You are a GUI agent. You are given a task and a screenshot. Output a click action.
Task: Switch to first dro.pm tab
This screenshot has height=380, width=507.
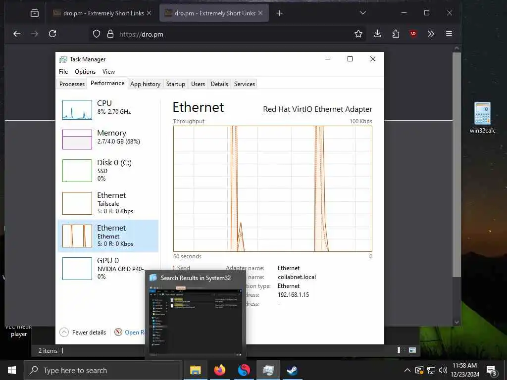click(x=102, y=13)
